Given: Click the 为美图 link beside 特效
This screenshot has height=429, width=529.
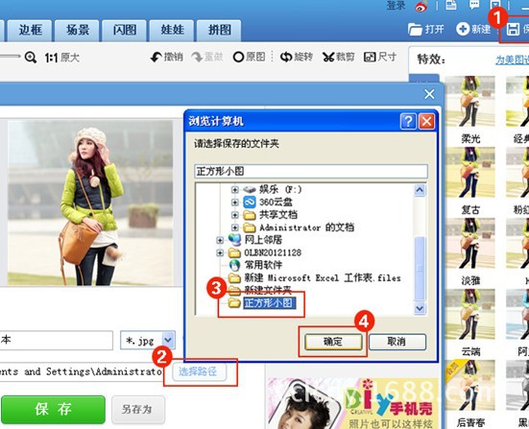Looking at the screenshot, I should click(x=512, y=60).
